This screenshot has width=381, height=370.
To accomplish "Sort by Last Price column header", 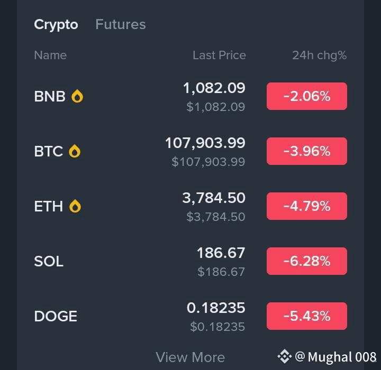I will [219, 55].
